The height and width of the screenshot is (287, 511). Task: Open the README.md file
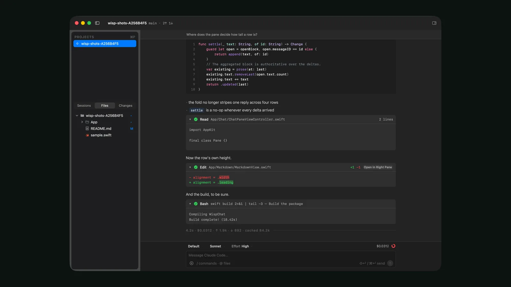(101, 129)
